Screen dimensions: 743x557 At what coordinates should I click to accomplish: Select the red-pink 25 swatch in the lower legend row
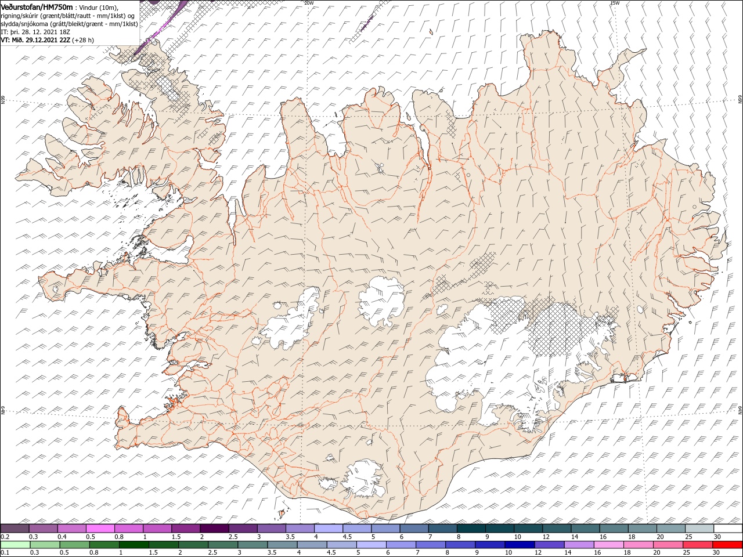pyautogui.click(x=697, y=545)
